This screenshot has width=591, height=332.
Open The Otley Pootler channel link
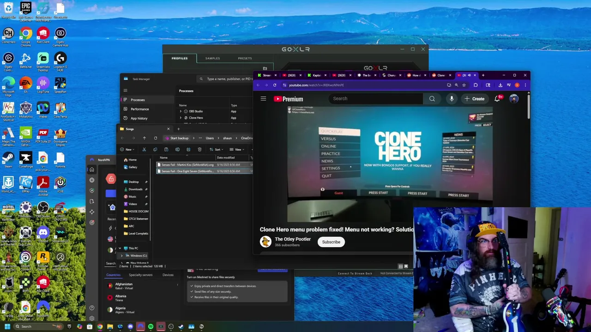(293, 239)
